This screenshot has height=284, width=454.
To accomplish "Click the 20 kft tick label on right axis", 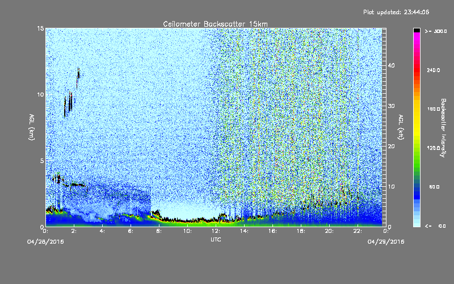I will 391,147.
